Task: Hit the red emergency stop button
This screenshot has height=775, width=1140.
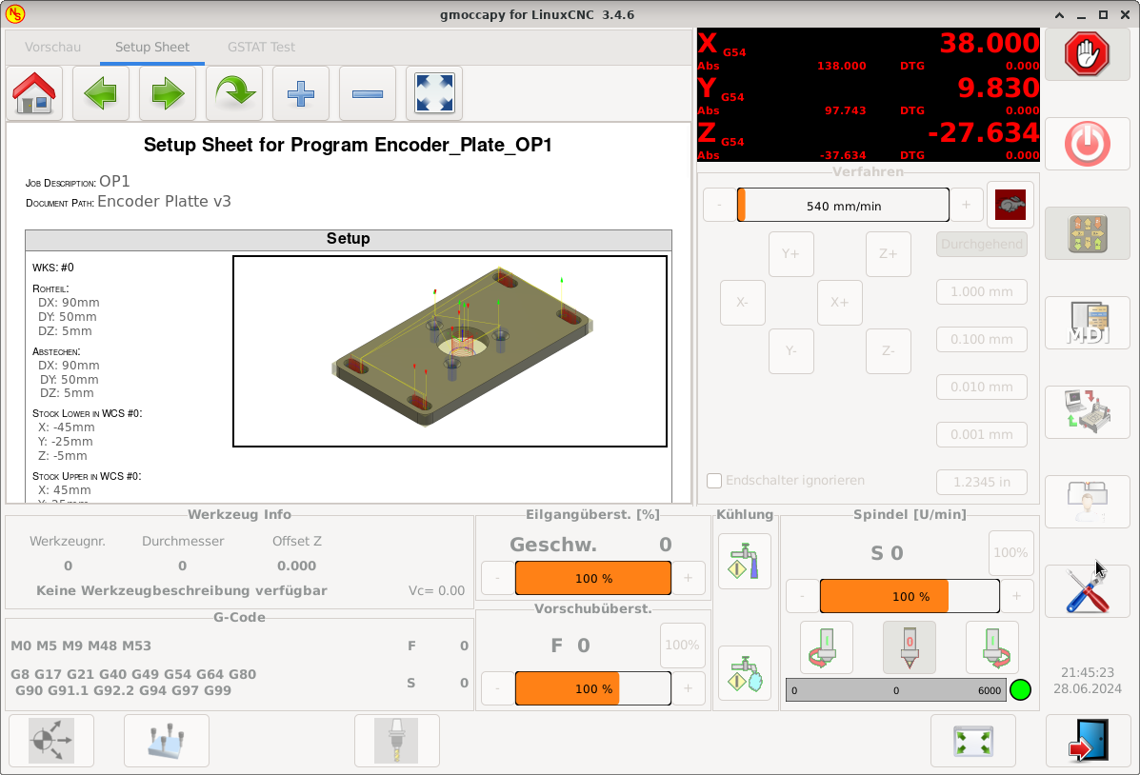Action: tap(1088, 54)
